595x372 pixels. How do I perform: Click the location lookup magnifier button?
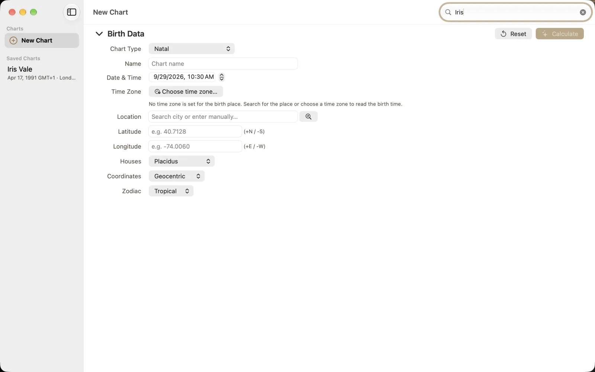click(x=308, y=116)
